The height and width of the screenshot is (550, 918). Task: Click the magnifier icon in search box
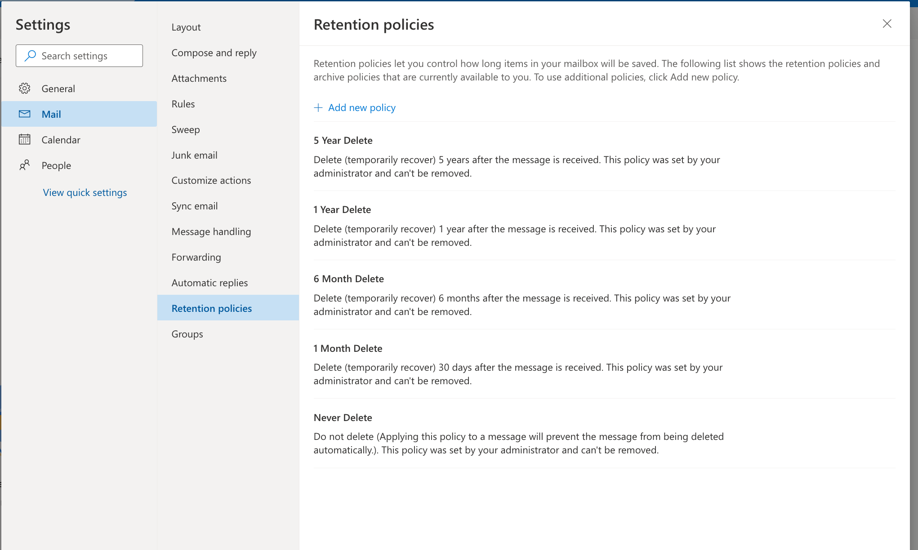coord(30,56)
